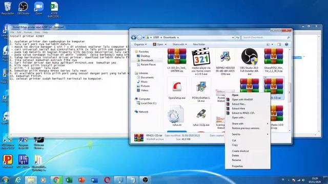328x184 pixels.
Task: Click the Explorer Forward arrow button
Action: (139, 37)
